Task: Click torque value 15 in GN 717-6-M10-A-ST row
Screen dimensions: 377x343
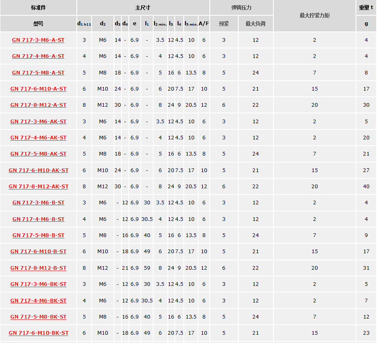Action: coord(315,89)
